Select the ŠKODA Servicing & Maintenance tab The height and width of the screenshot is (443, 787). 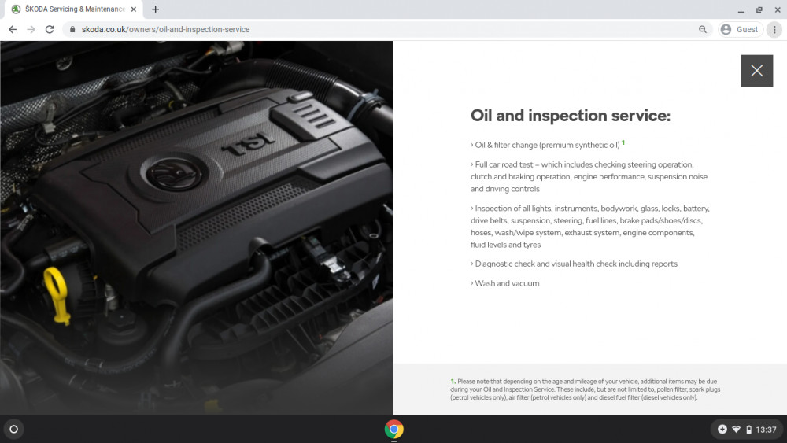(x=72, y=9)
